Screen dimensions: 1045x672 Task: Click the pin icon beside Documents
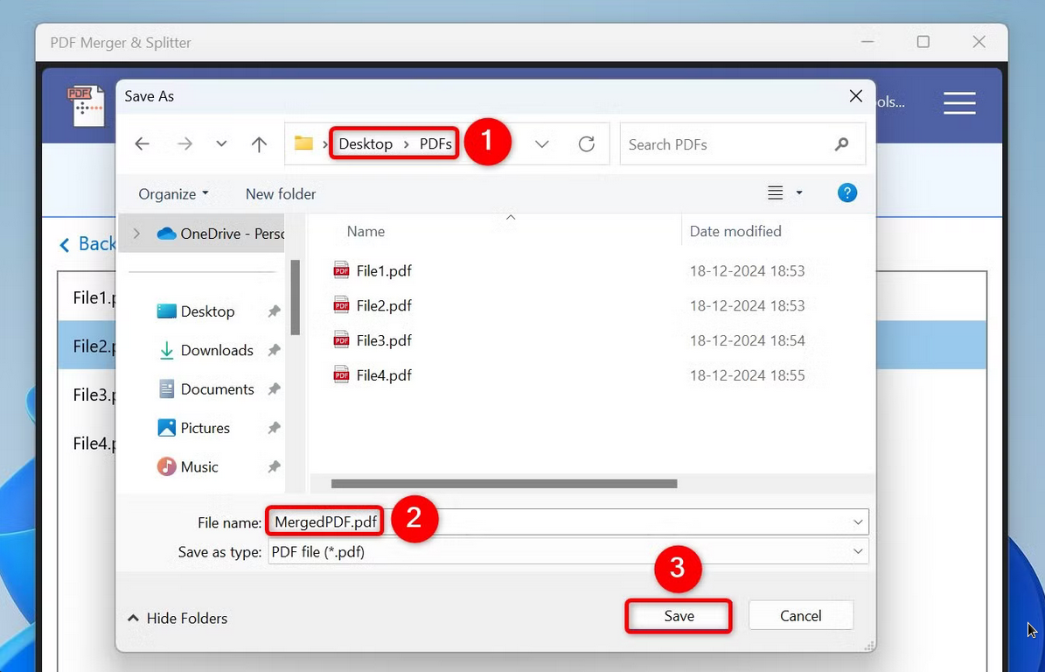tap(274, 389)
